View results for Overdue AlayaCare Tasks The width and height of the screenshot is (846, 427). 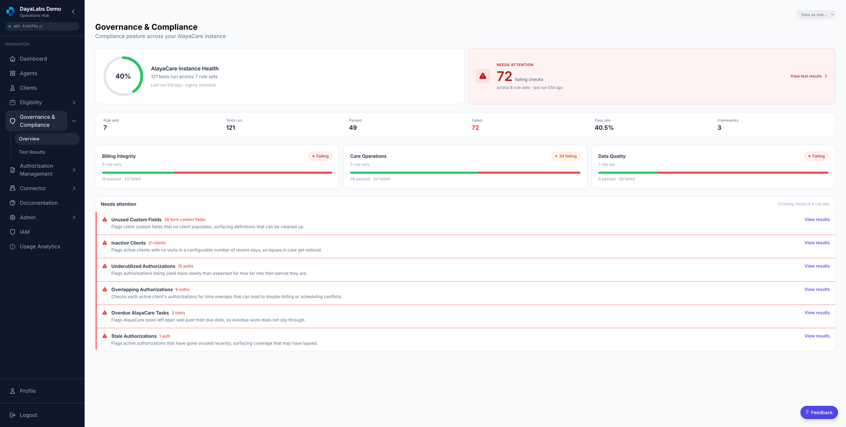click(x=817, y=312)
